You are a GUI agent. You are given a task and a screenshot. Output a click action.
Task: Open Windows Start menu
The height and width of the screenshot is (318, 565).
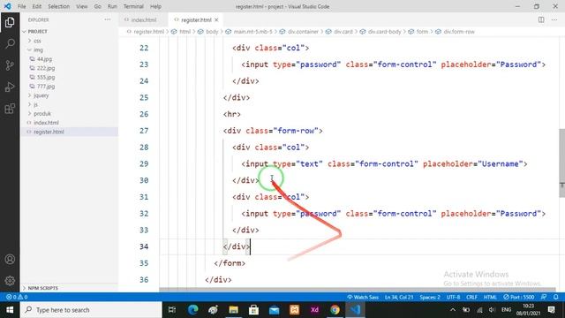coord(10,310)
